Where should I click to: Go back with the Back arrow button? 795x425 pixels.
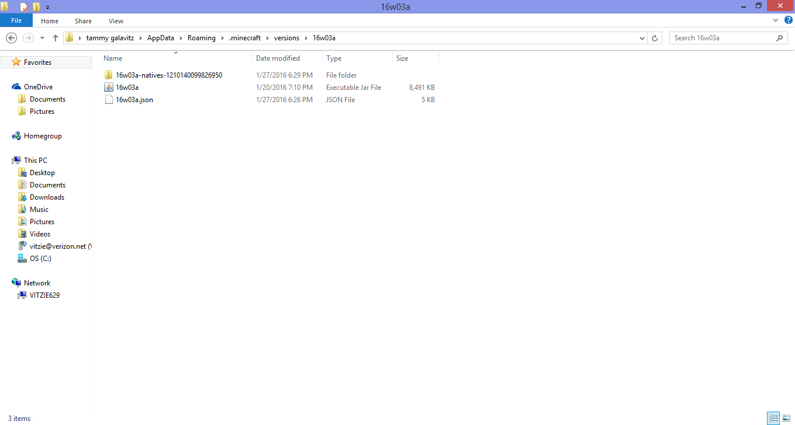(x=11, y=38)
